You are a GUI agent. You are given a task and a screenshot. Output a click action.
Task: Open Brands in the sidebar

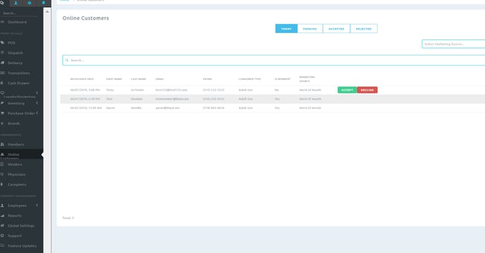point(13,124)
